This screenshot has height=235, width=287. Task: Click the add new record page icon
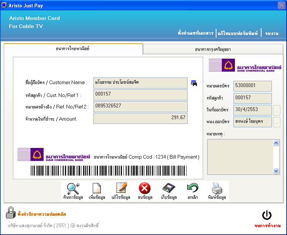[96, 189]
